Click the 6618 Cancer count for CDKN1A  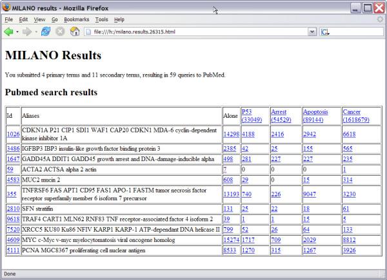pos(349,135)
